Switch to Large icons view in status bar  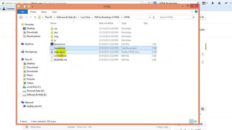pyautogui.click(x=195, y=121)
